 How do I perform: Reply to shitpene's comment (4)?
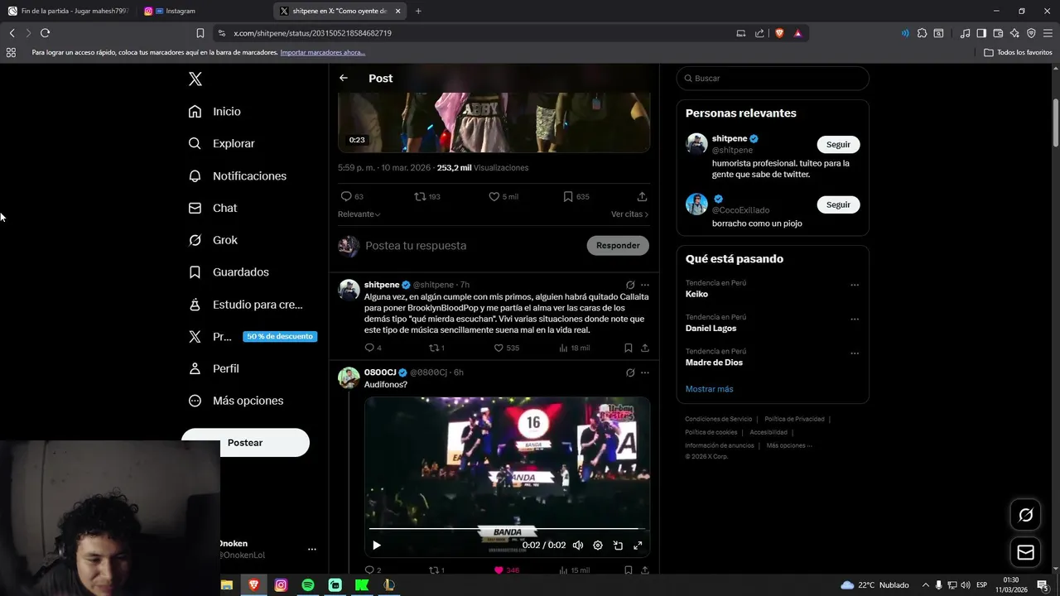coord(373,348)
